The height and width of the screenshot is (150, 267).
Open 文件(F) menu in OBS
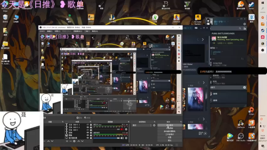42,31
